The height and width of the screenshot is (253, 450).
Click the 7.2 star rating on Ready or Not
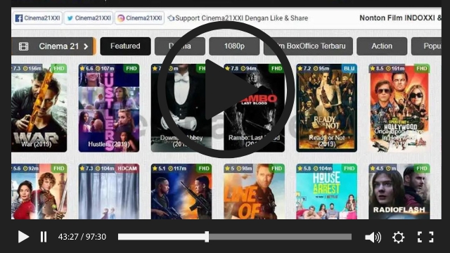click(304, 69)
